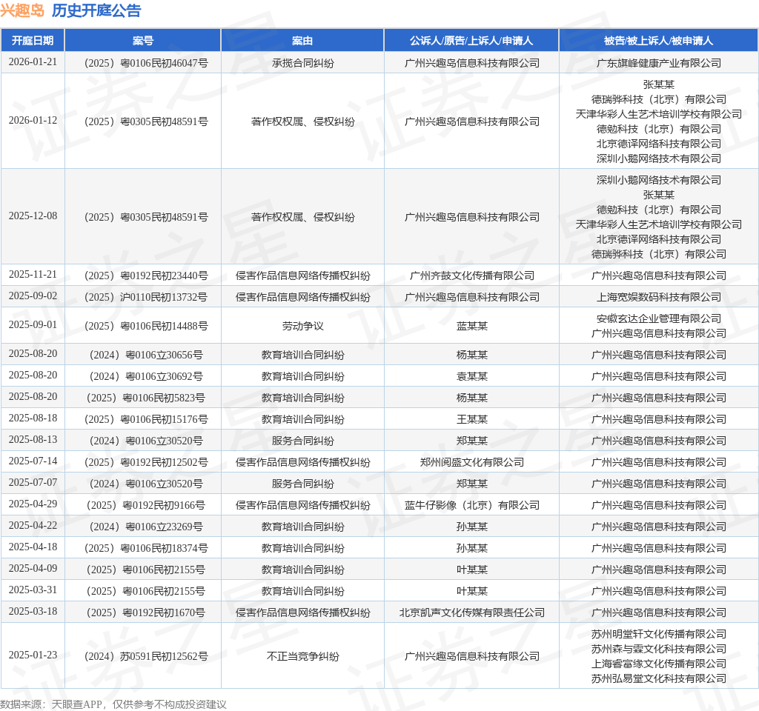Viewport: 759px width, 711px height.
Task: Click case number 粤0106民初5823号
Action: [x=146, y=398]
